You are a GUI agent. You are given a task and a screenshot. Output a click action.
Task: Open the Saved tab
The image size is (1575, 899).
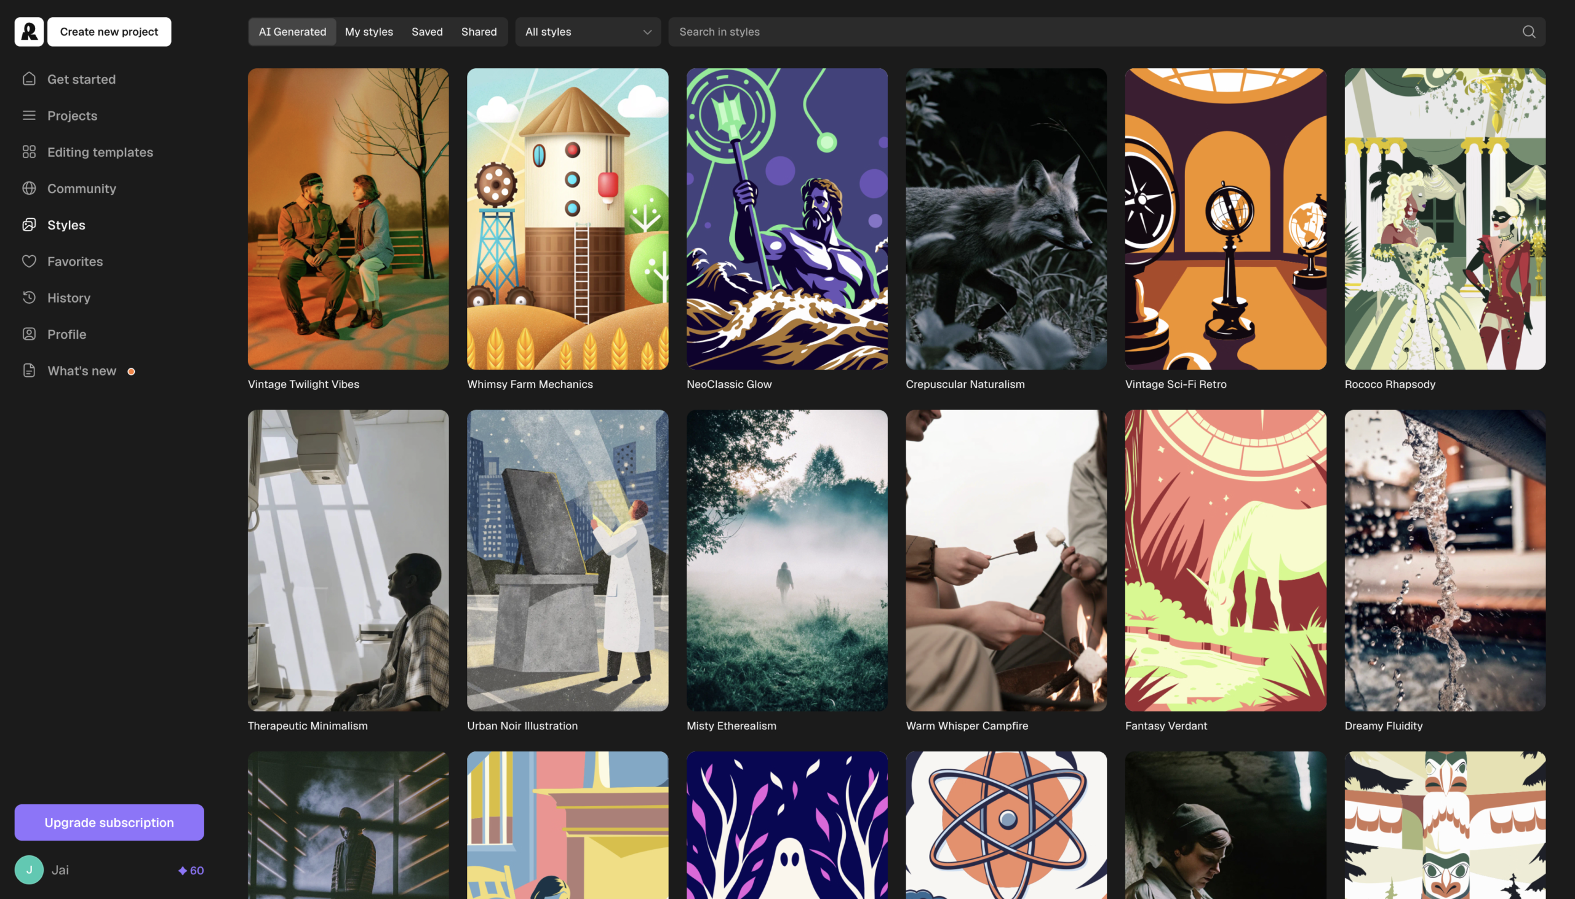tap(428, 31)
